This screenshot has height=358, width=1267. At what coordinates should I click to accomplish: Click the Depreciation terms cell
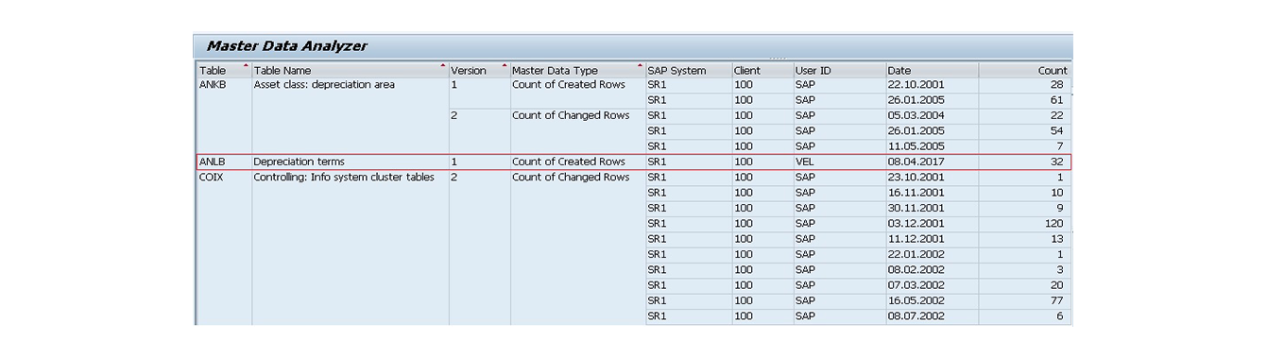pos(350,162)
